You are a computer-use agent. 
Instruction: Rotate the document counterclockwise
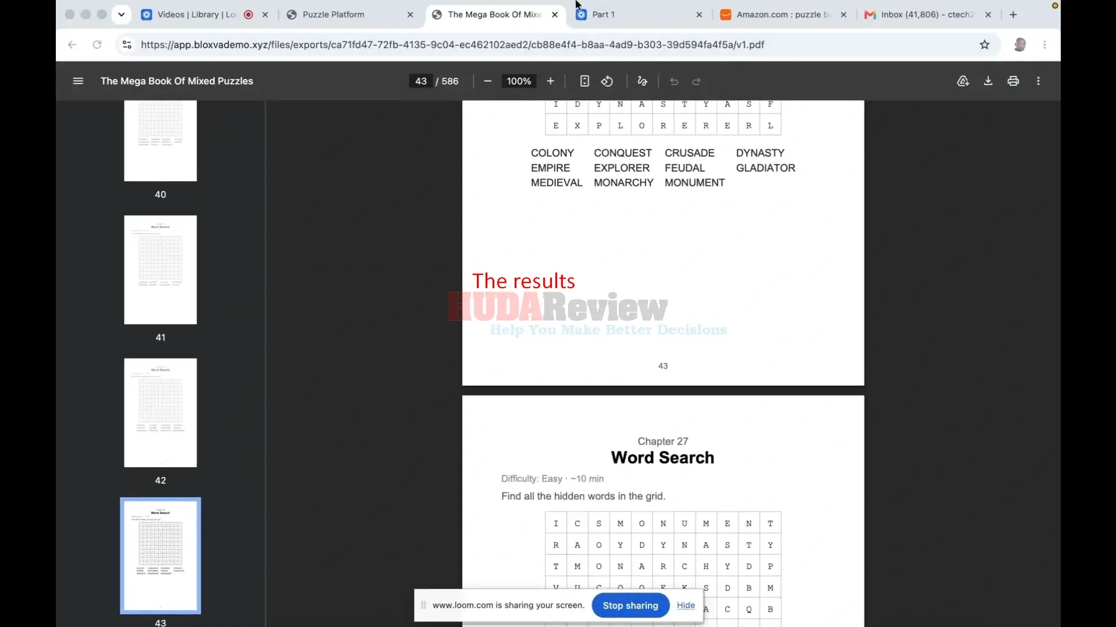tap(607, 81)
